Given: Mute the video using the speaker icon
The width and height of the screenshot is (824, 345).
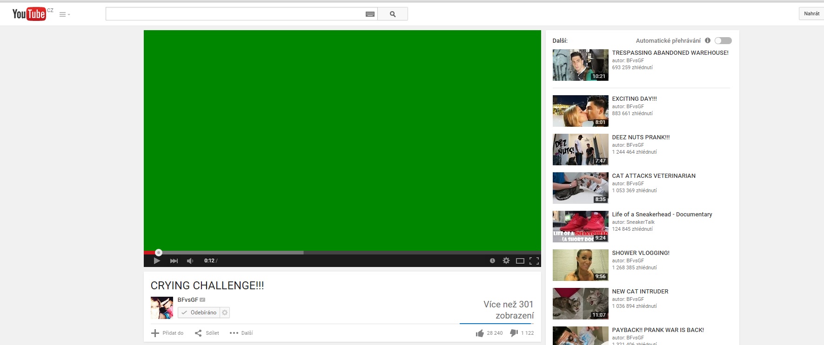Looking at the screenshot, I should pos(190,260).
